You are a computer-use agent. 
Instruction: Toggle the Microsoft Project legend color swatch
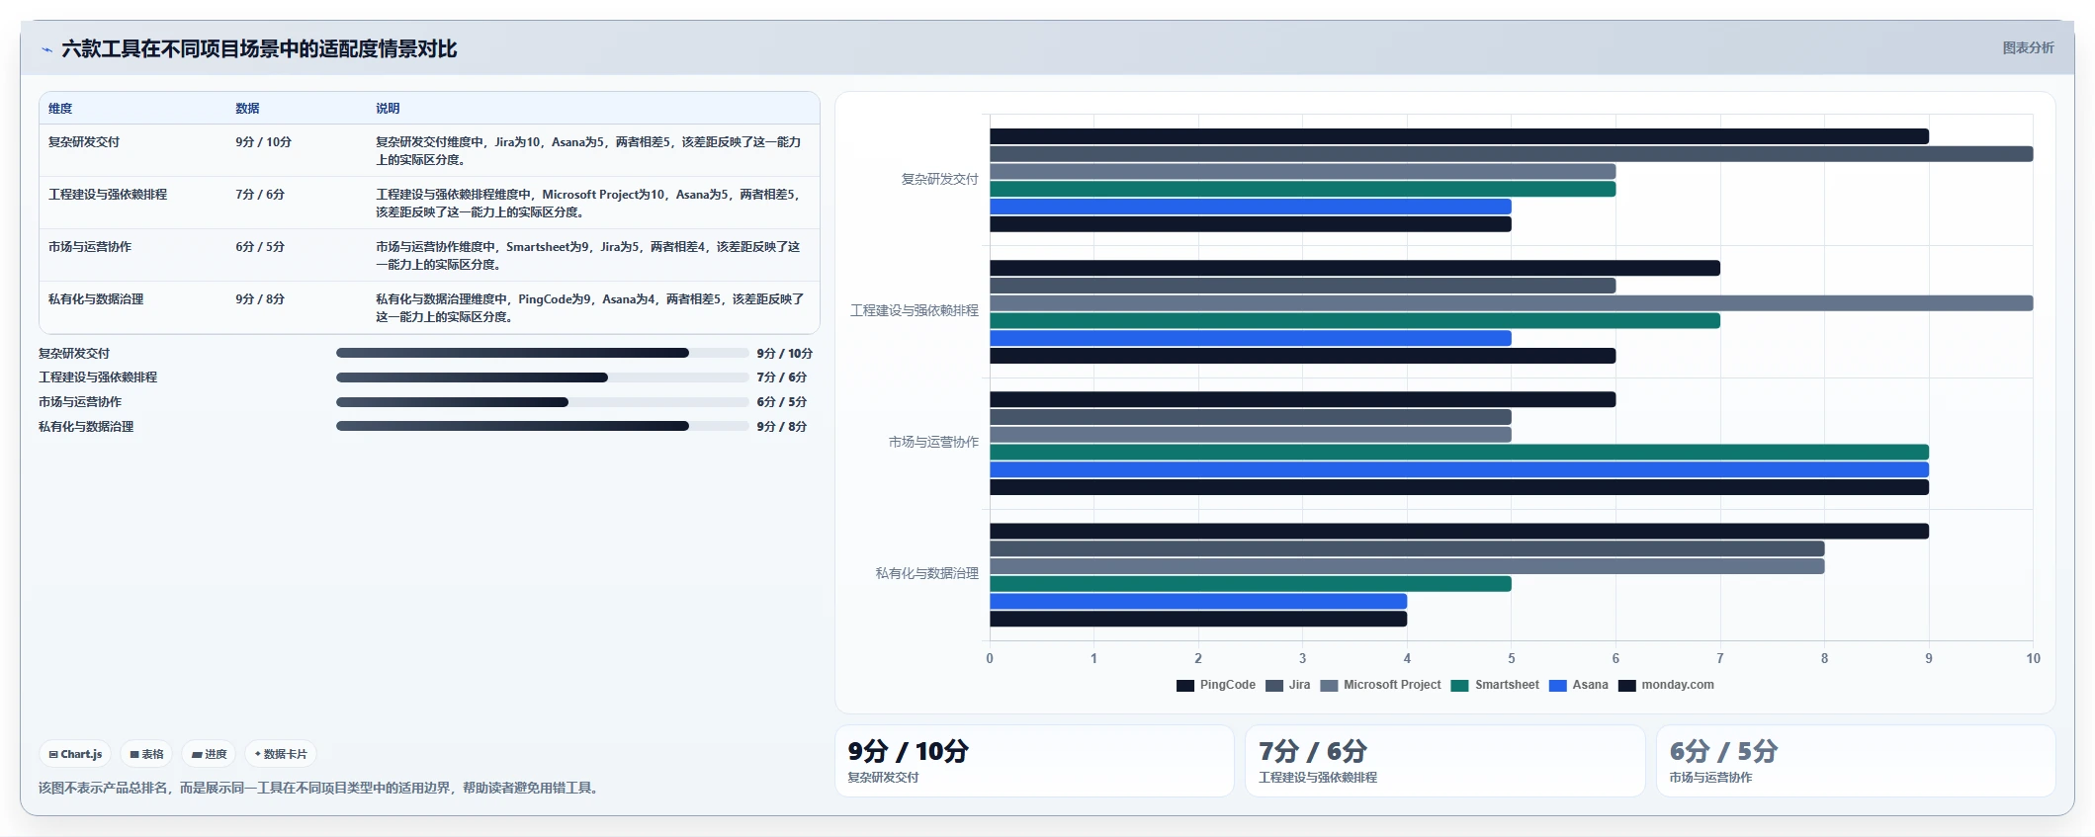pos(1329,685)
